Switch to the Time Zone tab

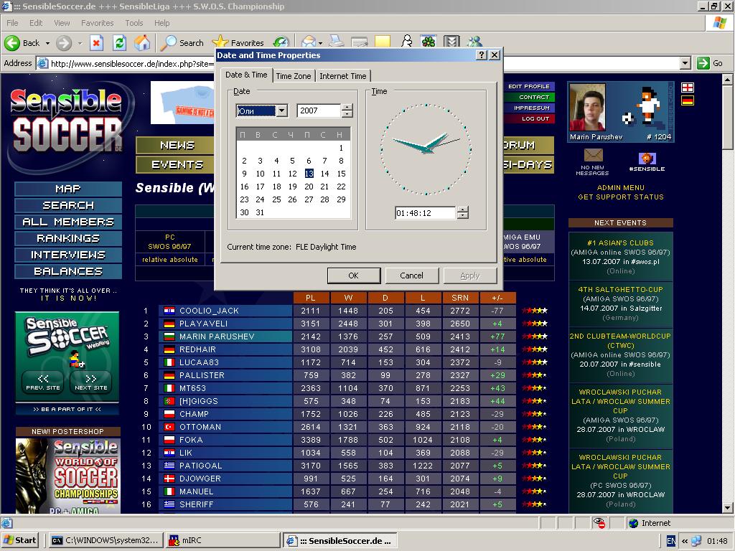click(x=294, y=76)
